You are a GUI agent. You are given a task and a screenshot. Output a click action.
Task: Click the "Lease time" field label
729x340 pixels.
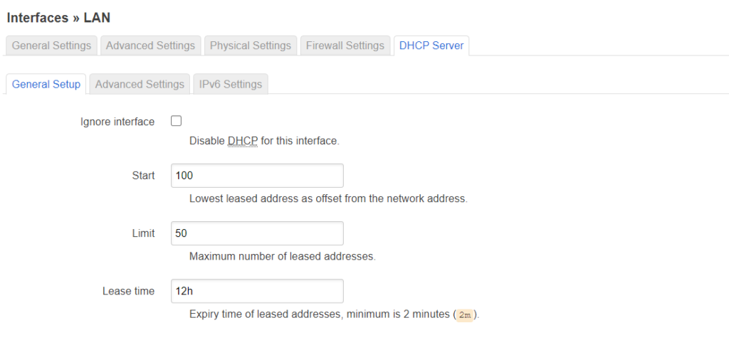click(x=128, y=291)
